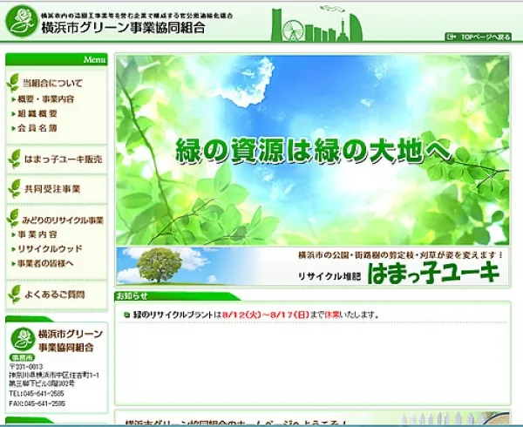Viewport: 523px width, 427px height.
Task: Select the 緑のリサイクルプラント holiday notice text
Action: pyautogui.click(x=256, y=315)
